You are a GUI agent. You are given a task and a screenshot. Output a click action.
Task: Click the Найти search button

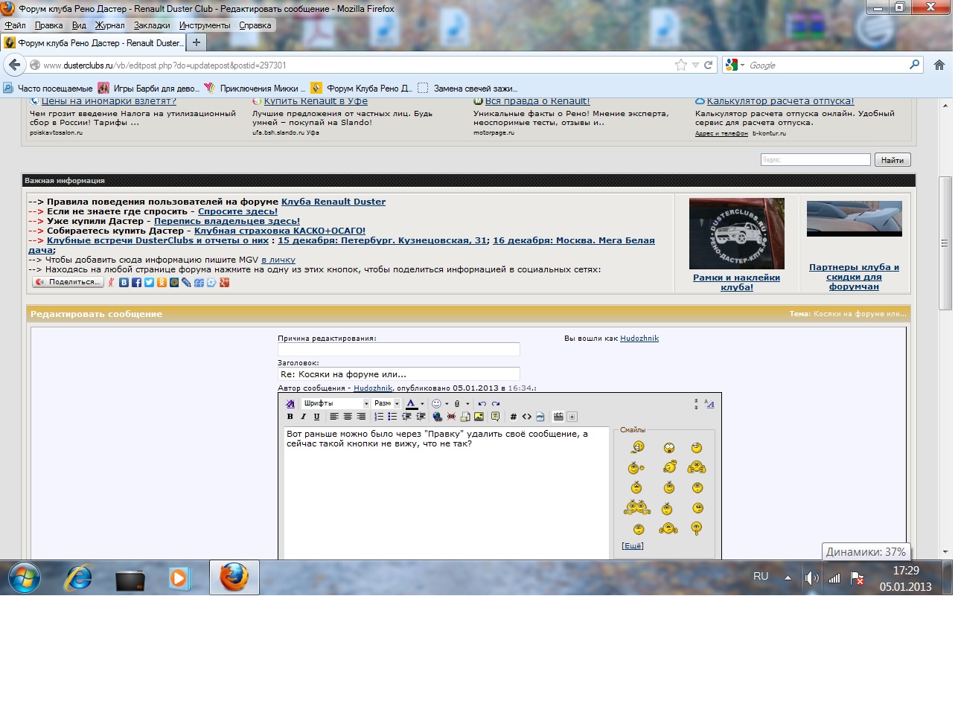(892, 160)
